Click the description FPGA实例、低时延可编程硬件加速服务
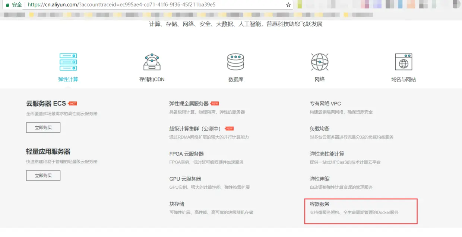The height and width of the screenshot is (237, 462). 206,162
